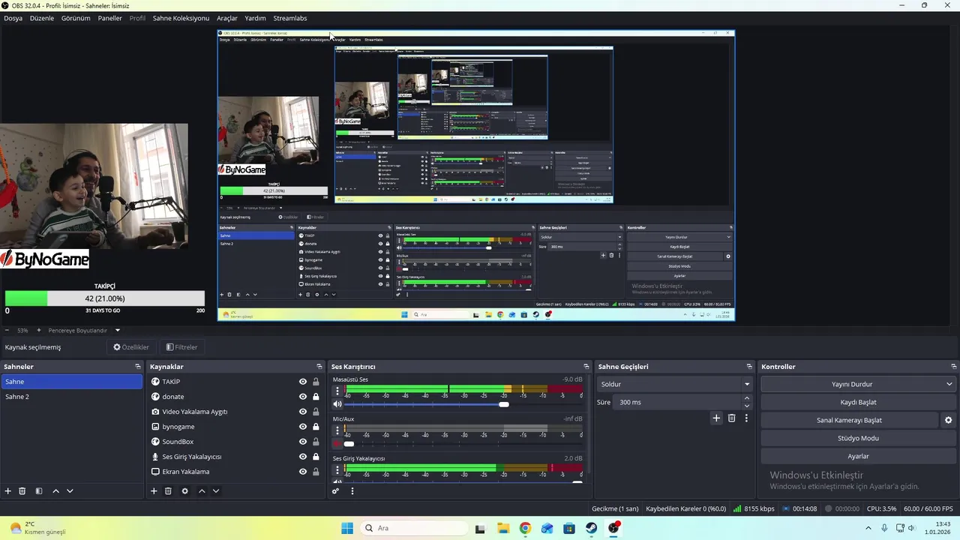Add a scene transition with the plus icon
Image resolution: width=960 pixels, height=540 pixels.
click(x=716, y=418)
